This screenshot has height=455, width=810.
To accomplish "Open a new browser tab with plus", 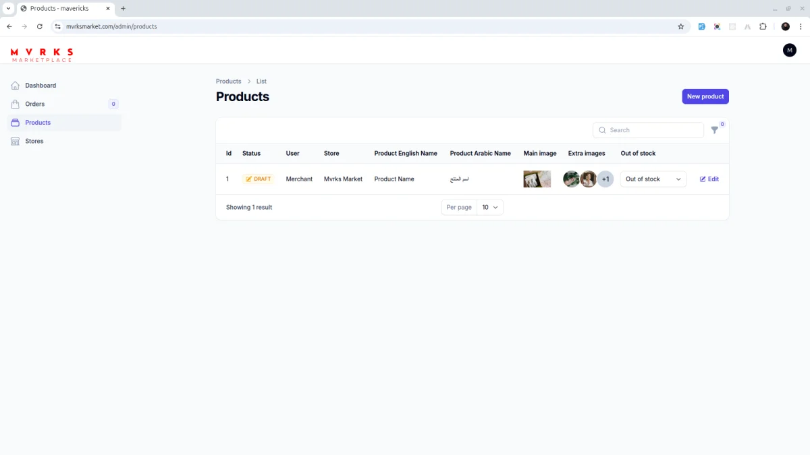I will pyautogui.click(x=123, y=9).
